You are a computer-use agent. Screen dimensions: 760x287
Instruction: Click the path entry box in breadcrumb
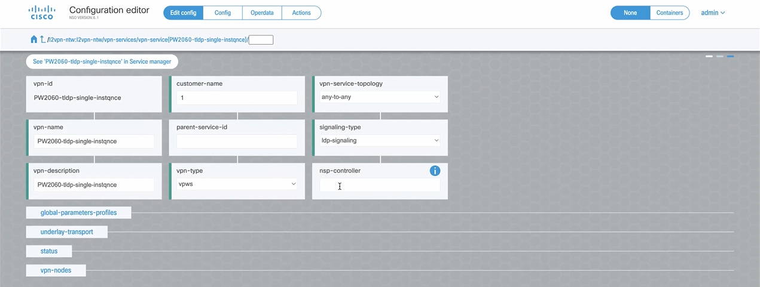coord(261,40)
